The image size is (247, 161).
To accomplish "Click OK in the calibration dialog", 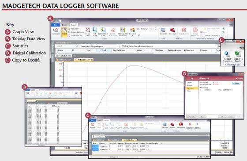I will [x=222, y=117].
